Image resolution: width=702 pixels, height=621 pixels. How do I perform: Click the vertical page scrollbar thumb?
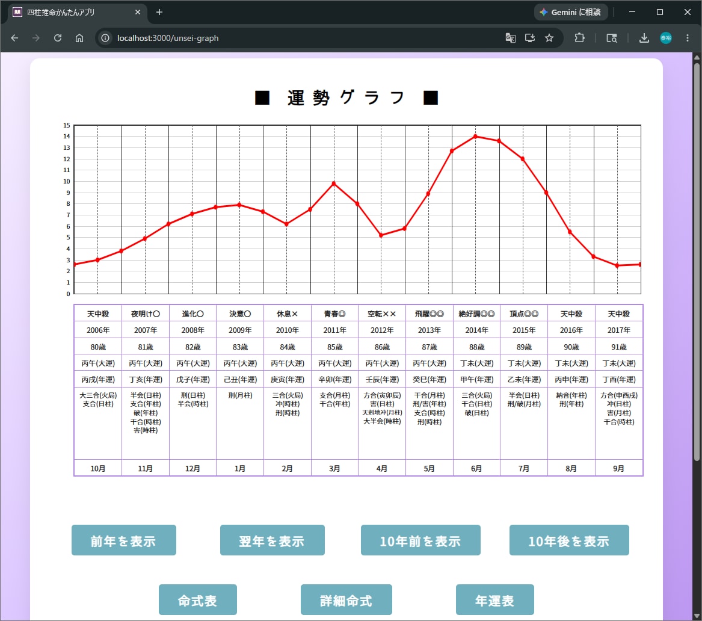coord(696,262)
